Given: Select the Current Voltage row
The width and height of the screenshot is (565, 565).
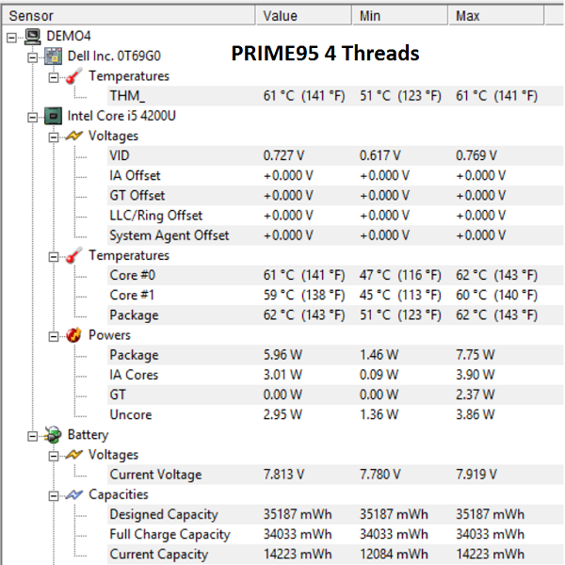Looking at the screenshot, I should 335,475.
